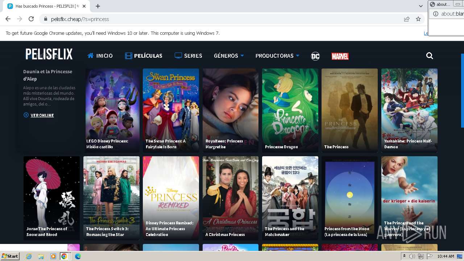Click the about:blank window info icon
Viewport: 464px width, 261px height.
tap(436, 14)
